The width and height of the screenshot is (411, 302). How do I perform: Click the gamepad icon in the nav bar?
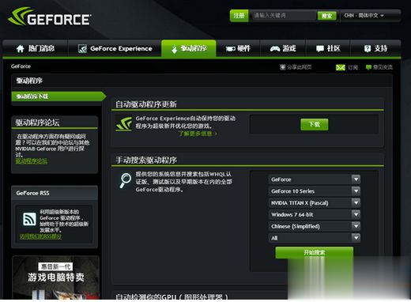[275, 49]
